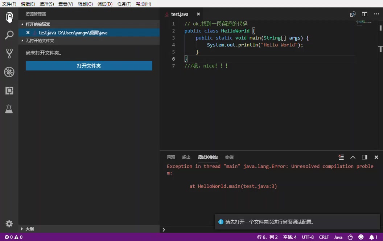The width and height of the screenshot is (383, 241).
Task: Open the Search view in activity bar
Action: click(x=9, y=34)
